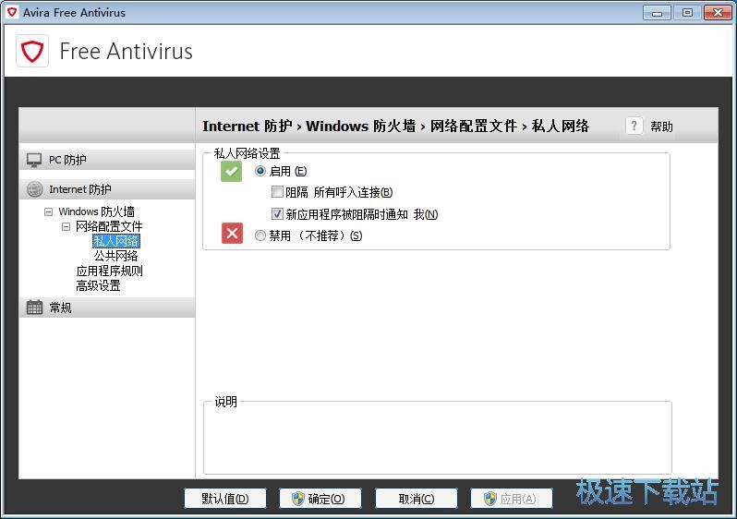The height and width of the screenshot is (519, 737).
Task: Click the 帮助 help link
Action: tap(661, 127)
